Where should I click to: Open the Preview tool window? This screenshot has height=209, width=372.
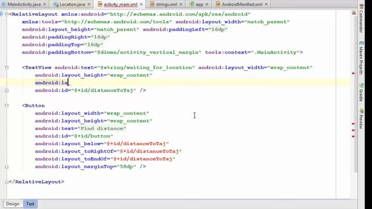pyautogui.click(x=361, y=122)
